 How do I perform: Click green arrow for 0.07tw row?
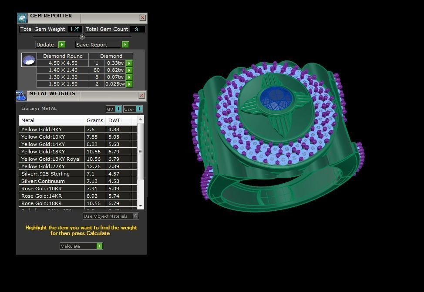129,77
